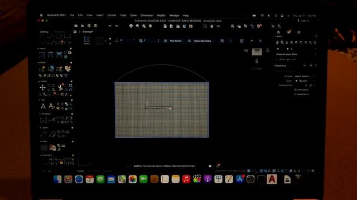
Task: Select the Drafting tool set tab
Action: point(44,32)
